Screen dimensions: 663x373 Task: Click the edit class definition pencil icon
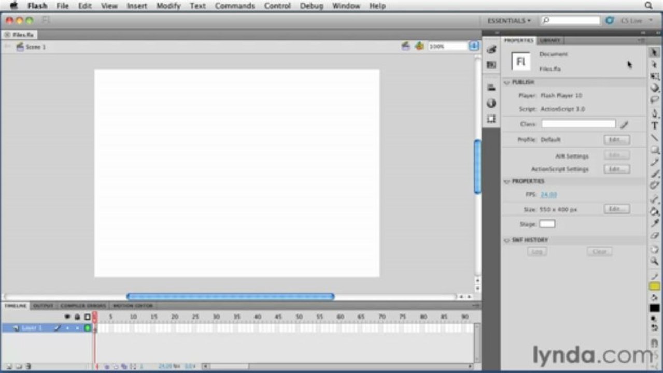pyautogui.click(x=624, y=124)
